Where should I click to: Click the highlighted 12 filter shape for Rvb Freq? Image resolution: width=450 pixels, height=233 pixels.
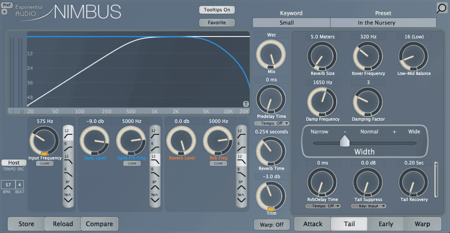tap(241, 159)
